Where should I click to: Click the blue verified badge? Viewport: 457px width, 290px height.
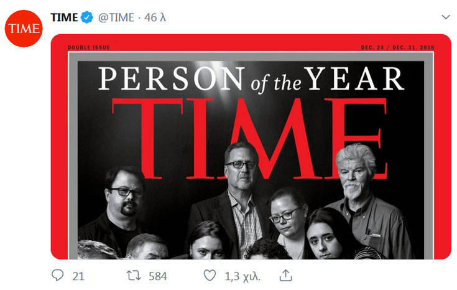click(87, 17)
